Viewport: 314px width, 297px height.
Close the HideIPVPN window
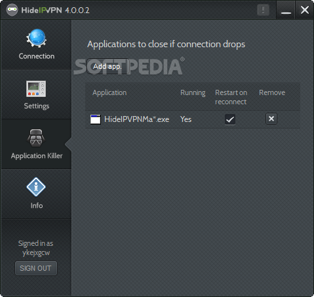tap(304, 10)
